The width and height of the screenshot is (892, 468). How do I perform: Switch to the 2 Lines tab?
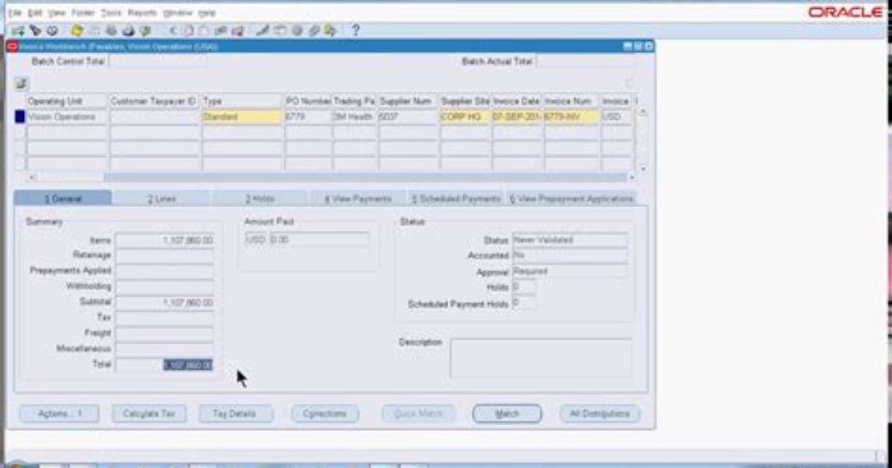(x=162, y=198)
